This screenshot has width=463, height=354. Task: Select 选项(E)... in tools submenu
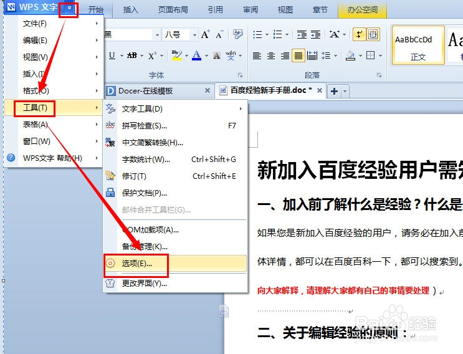[x=175, y=263]
